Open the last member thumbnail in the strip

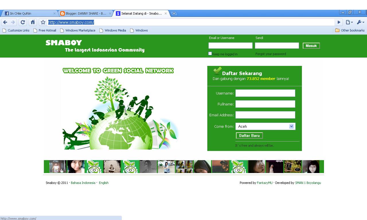click(311, 167)
